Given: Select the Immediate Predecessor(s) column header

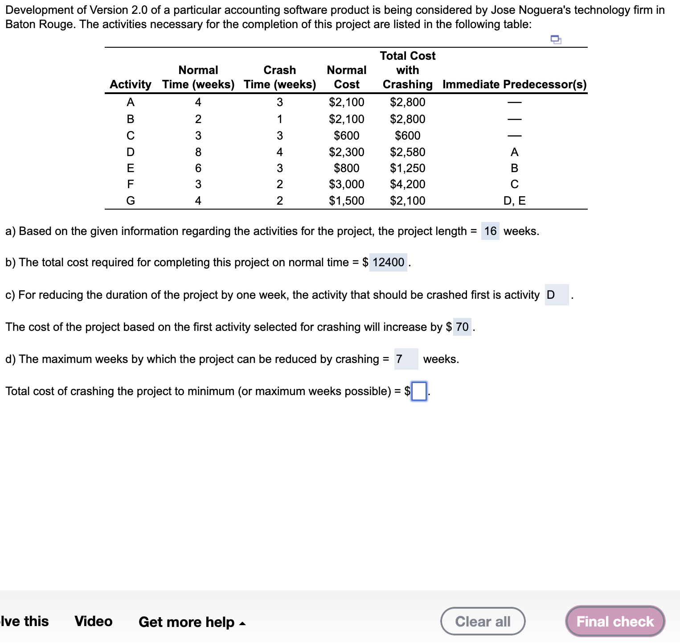Looking at the screenshot, I should [514, 84].
